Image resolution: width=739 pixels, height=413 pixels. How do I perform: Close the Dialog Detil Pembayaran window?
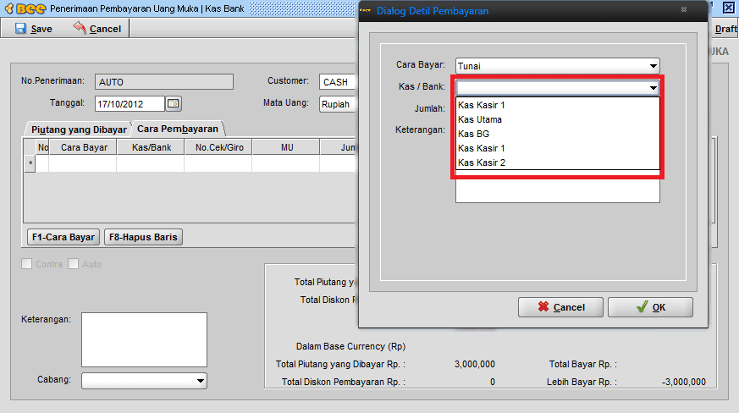[684, 9]
